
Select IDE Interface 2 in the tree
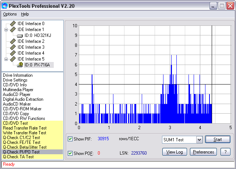tap(31, 41)
